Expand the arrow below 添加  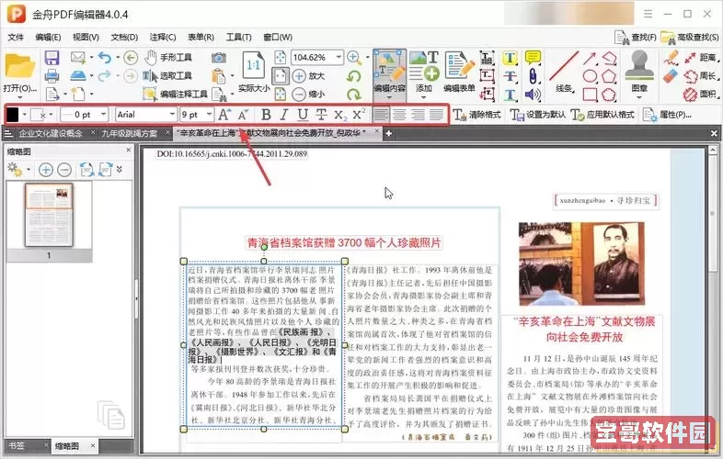click(423, 97)
